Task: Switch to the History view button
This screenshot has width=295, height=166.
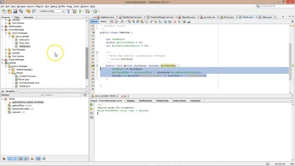Action: point(103,22)
